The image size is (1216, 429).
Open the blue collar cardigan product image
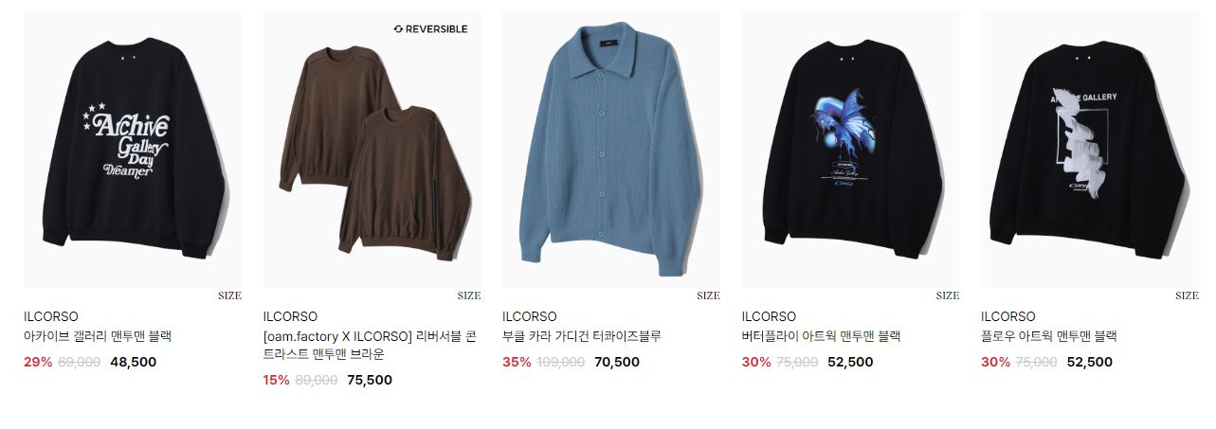tap(611, 150)
